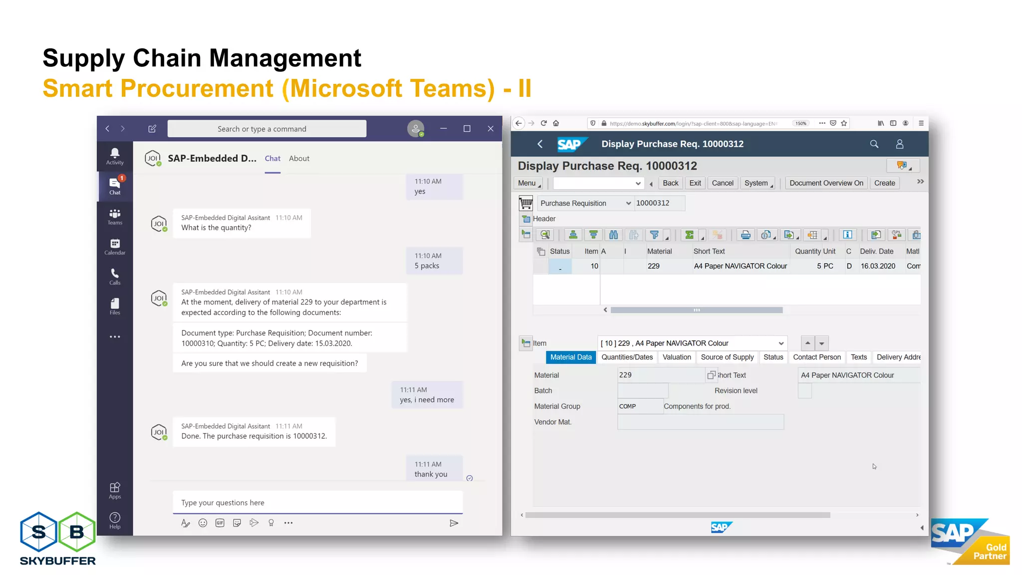Click the item table horizontal scrollbar
This screenshot has height=575, width=1022.
click(x=696, y=310)
